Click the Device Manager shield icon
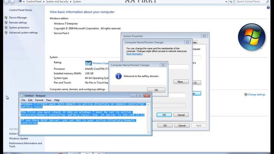Image resolution: width=274 pixels, height=154 pixels. [6, 18]
